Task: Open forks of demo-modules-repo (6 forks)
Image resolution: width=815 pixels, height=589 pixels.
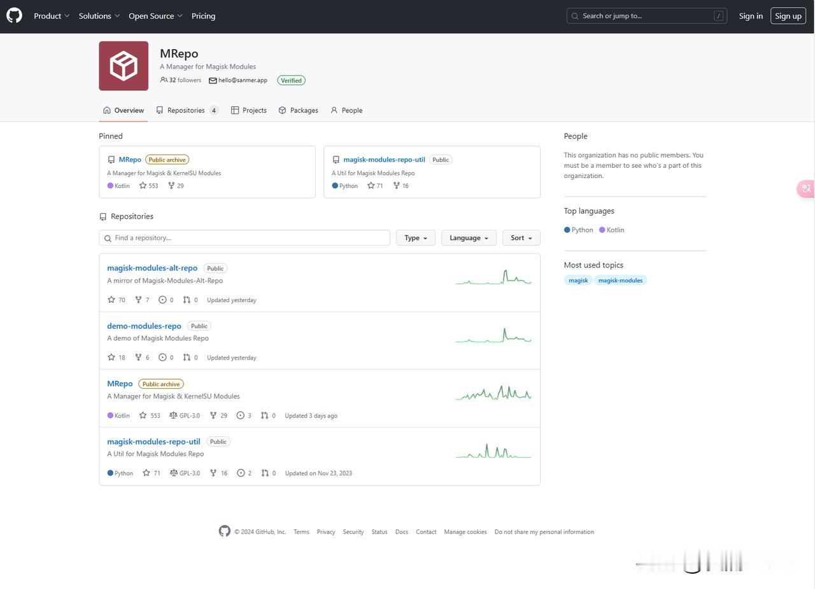Action: point(142,357)
